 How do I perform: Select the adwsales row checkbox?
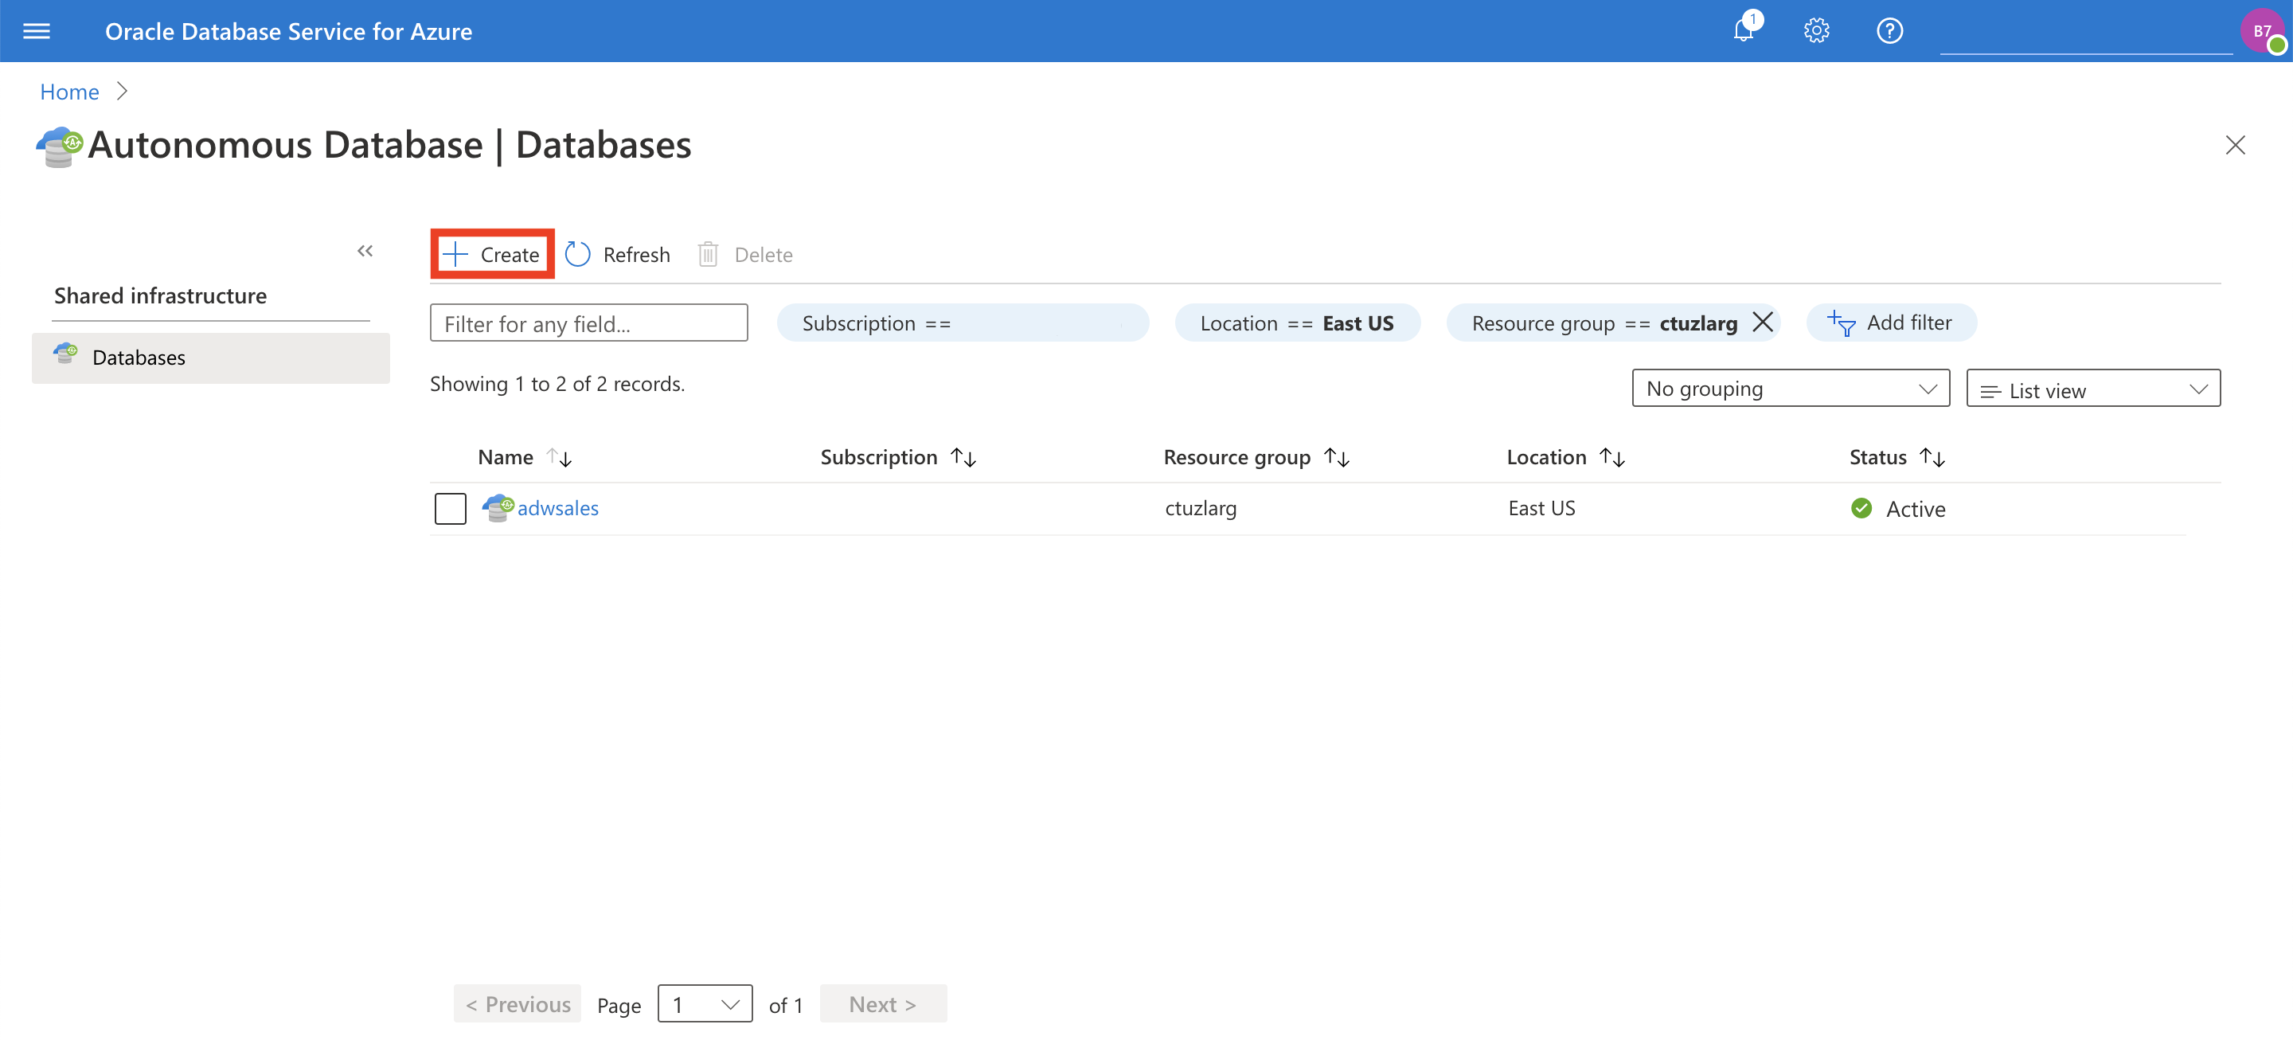pos(451,507)
